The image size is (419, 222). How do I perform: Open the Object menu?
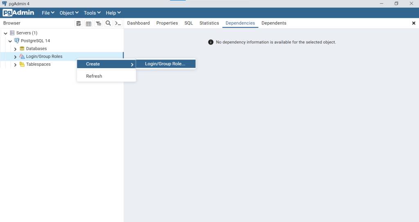69,13
